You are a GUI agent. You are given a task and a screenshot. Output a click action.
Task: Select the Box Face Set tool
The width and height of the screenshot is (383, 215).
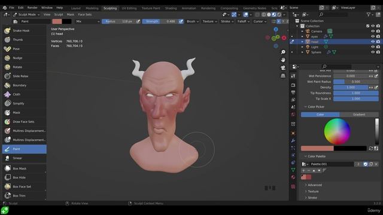[24, 186]
